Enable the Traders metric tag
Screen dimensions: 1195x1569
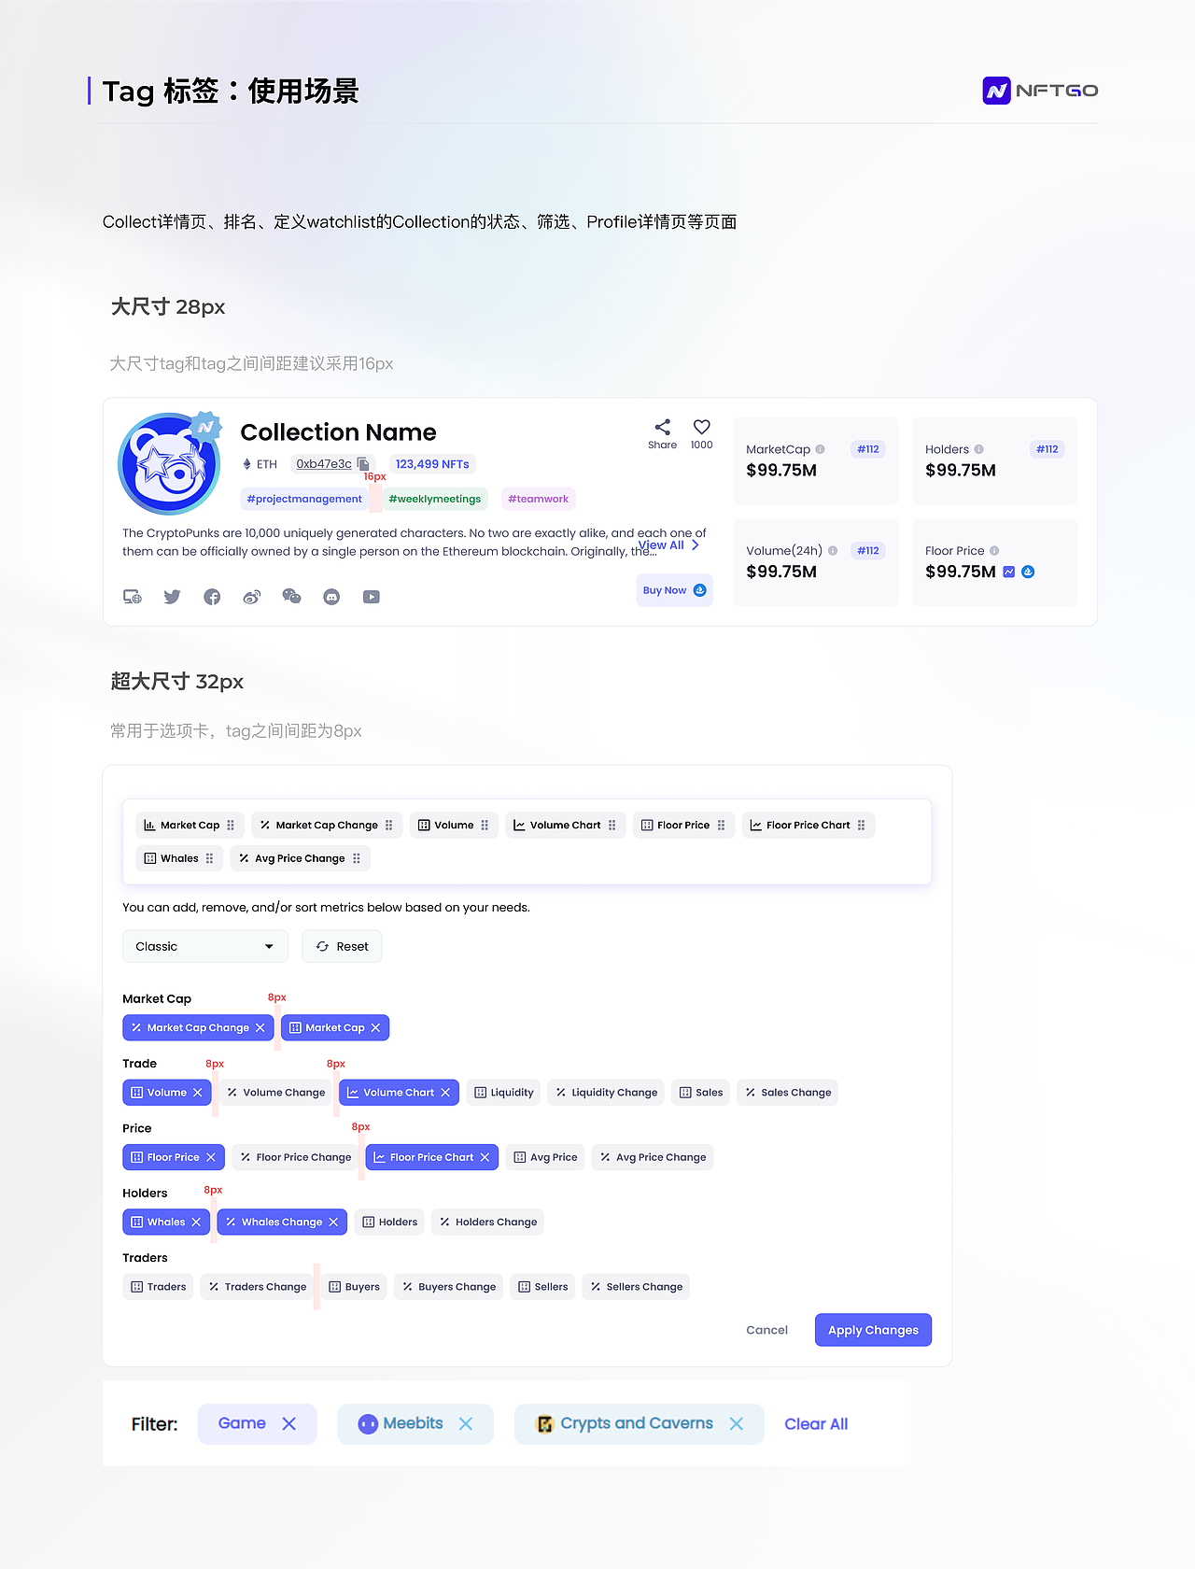158,1287
